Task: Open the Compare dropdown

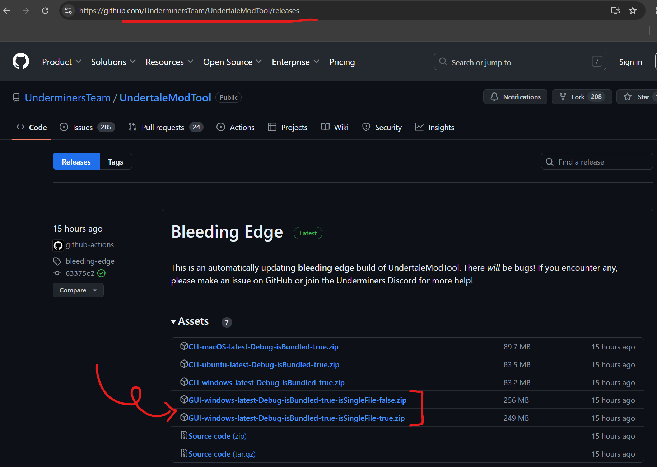Action: click(x=78, y=290)
